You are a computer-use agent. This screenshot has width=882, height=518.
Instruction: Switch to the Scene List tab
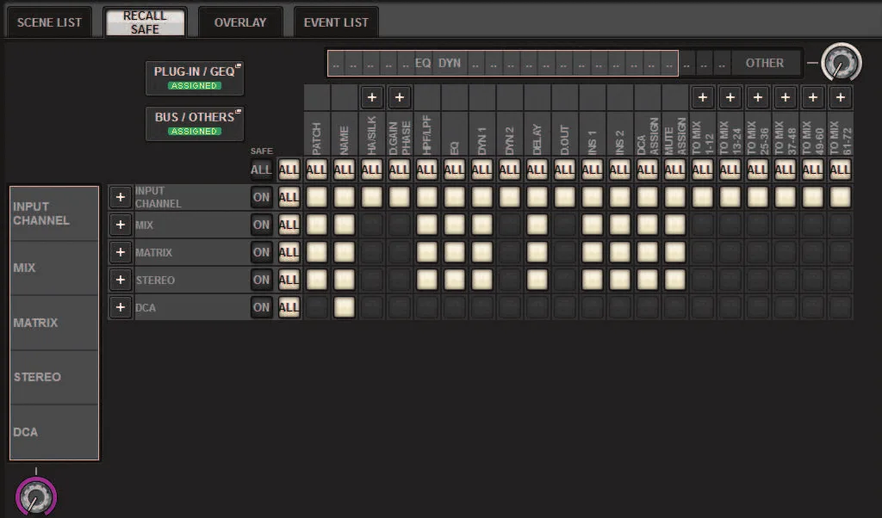pyautogui.click(x=49, y=22)
